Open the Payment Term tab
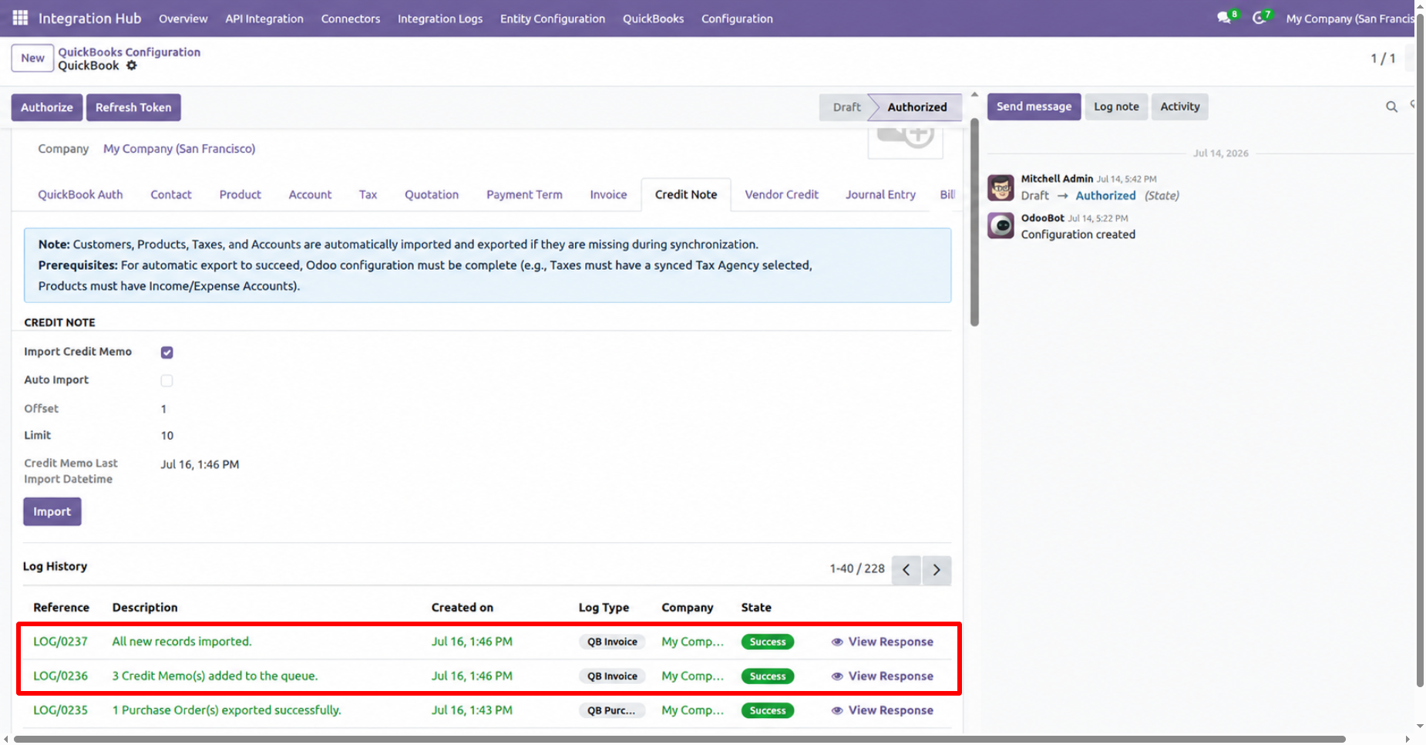Screen dimensions: 1426x745 (x=524, y=194)
